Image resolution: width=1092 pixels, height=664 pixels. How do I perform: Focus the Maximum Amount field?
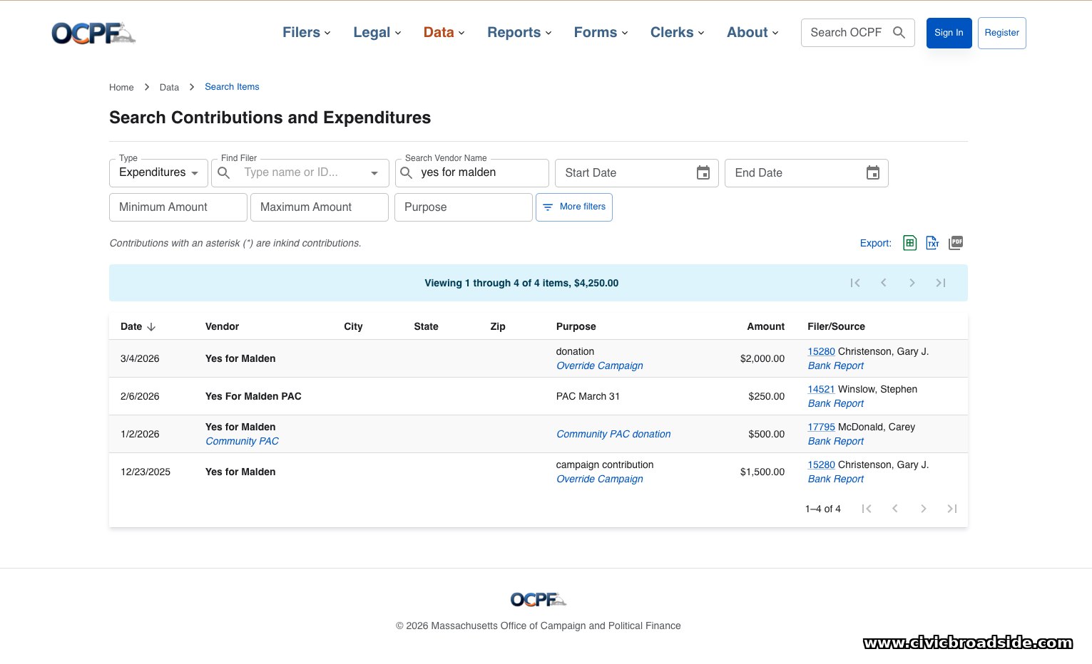tap(320, 207)
